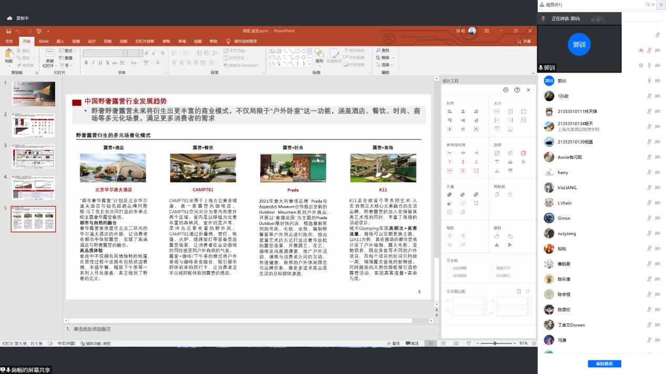
Task: Click the help icon in 设计工具 panel
Action: point(516,89)
